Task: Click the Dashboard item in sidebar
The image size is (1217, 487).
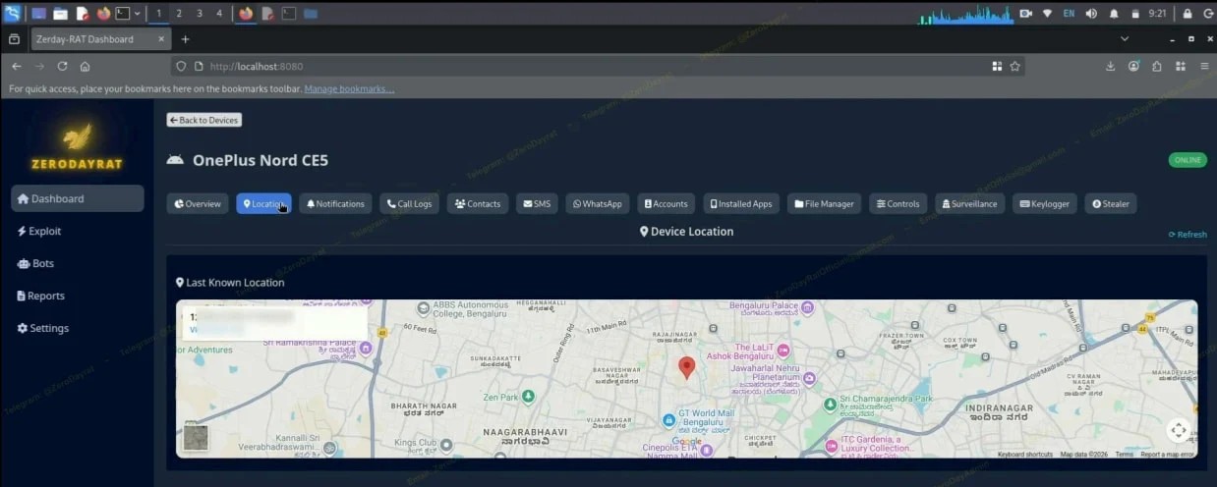Action: tap(77, 198)
